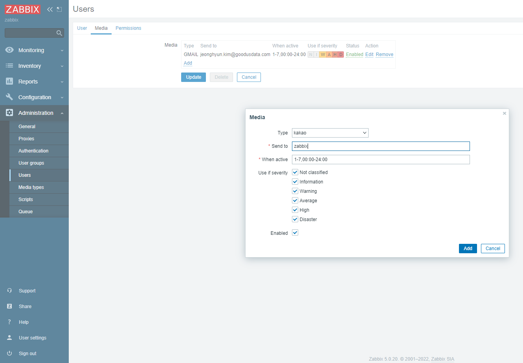Open General under Administration
This screenshot has width=523, height=363.
point(39,127)
